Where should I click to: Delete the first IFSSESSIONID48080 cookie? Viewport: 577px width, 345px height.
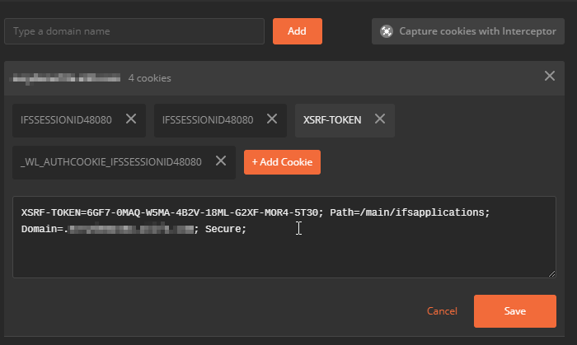pyautogui.click(x=131, y=119)
